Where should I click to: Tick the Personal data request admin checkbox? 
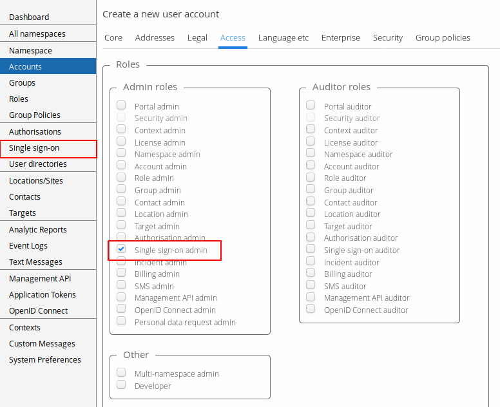click(x=121, y=321)
